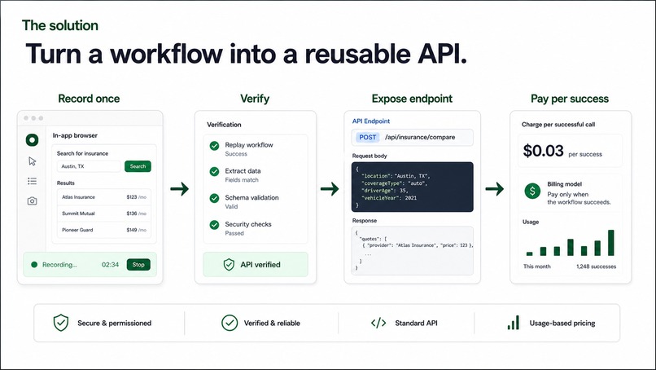Click the $0.03 price value
Screen dimensions: 656x370
543,151
